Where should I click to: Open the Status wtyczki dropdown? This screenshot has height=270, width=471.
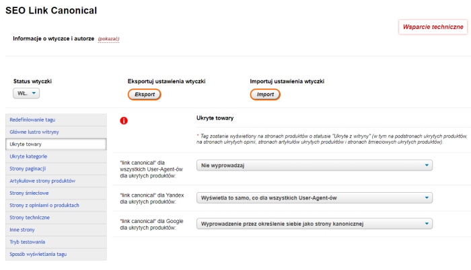27,94
